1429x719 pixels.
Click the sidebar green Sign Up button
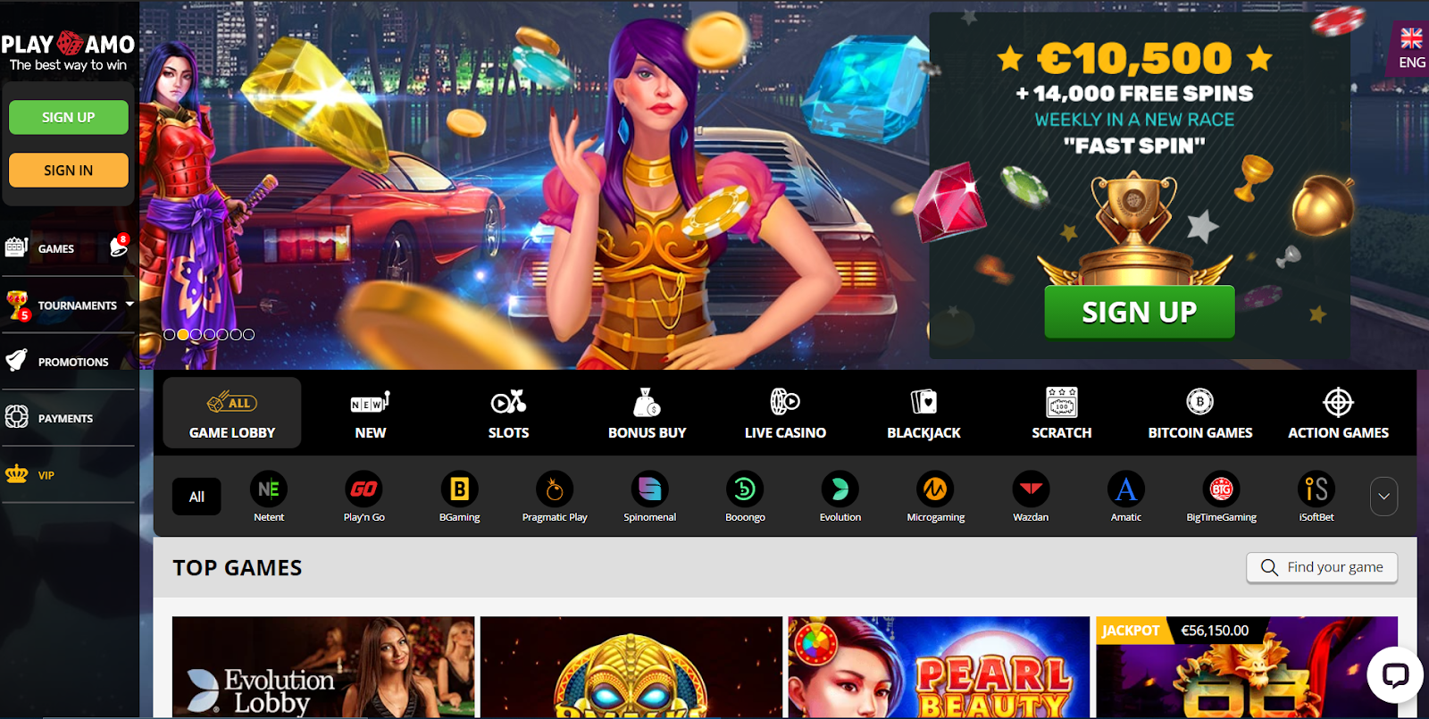tap(69, 117)
